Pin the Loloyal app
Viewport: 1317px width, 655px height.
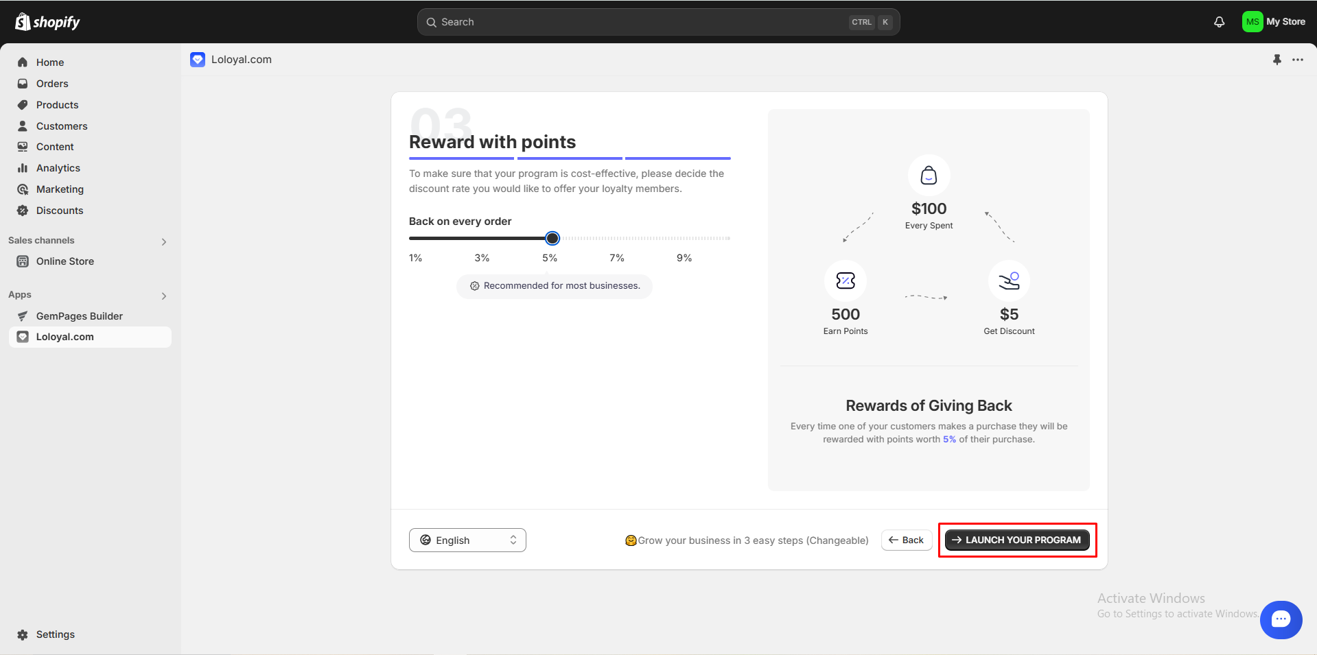pos(1277,60)
